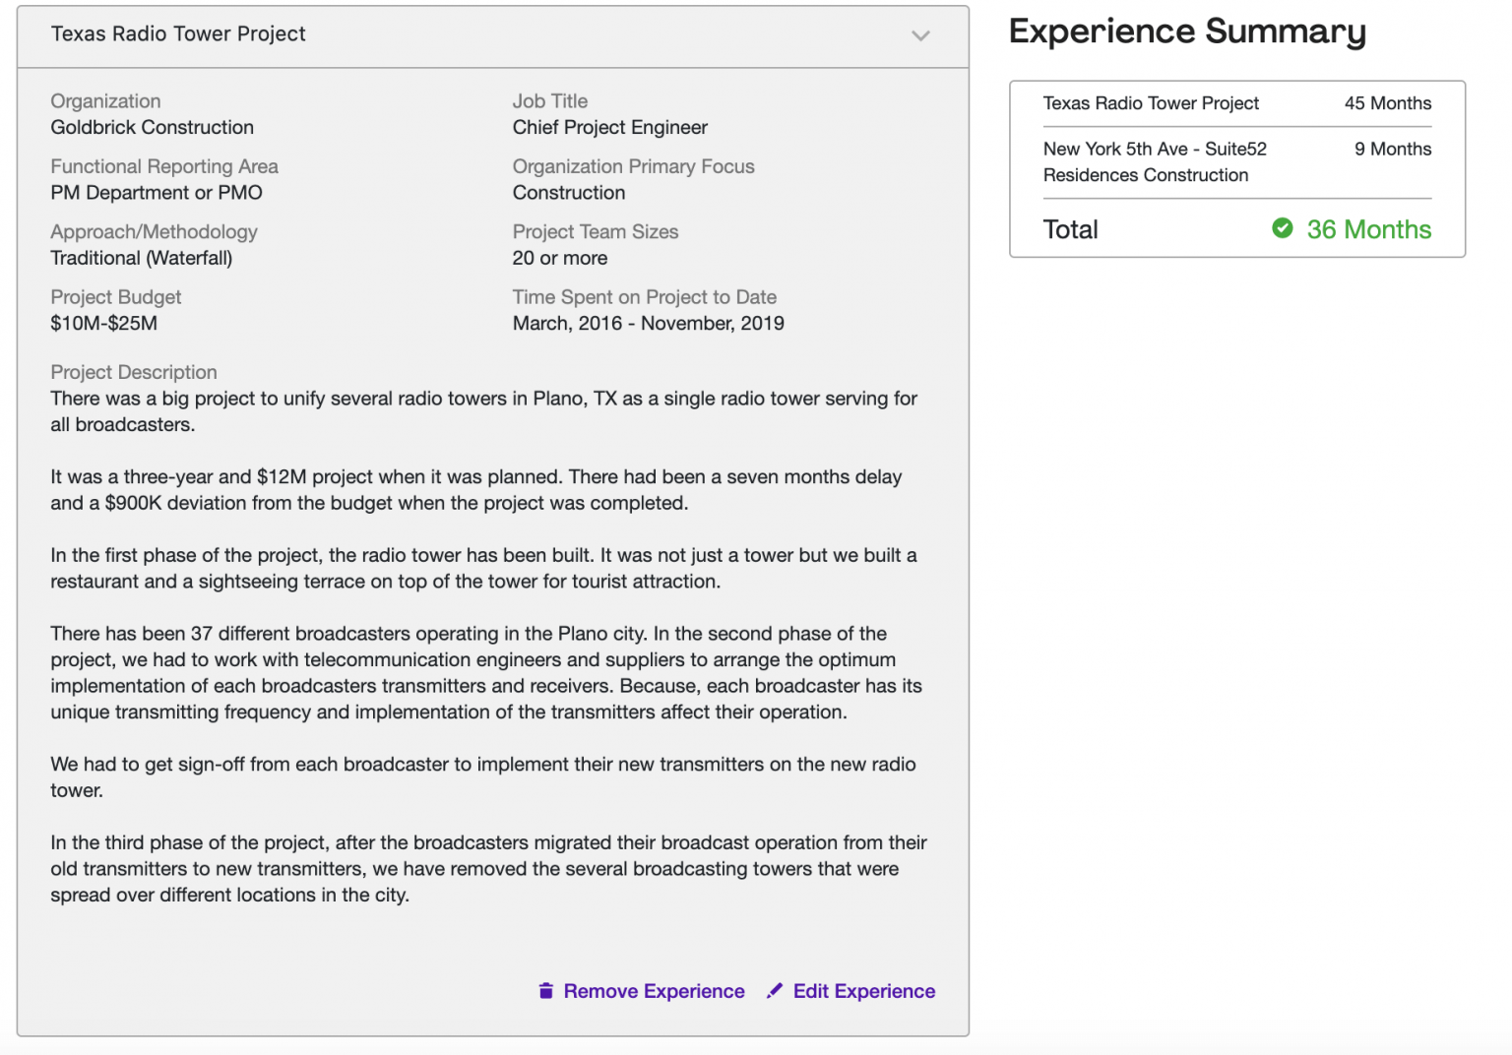Click the Chief Project Engineer job title
The width and height of the screenshot is (1512, 1055).
click(x=609, y=127)
